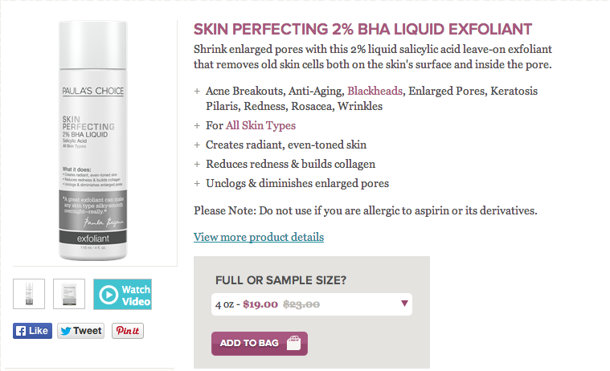This screenshot has height=371, width=610.
Task: Click the large product bottle image
Action: [92, 138]
